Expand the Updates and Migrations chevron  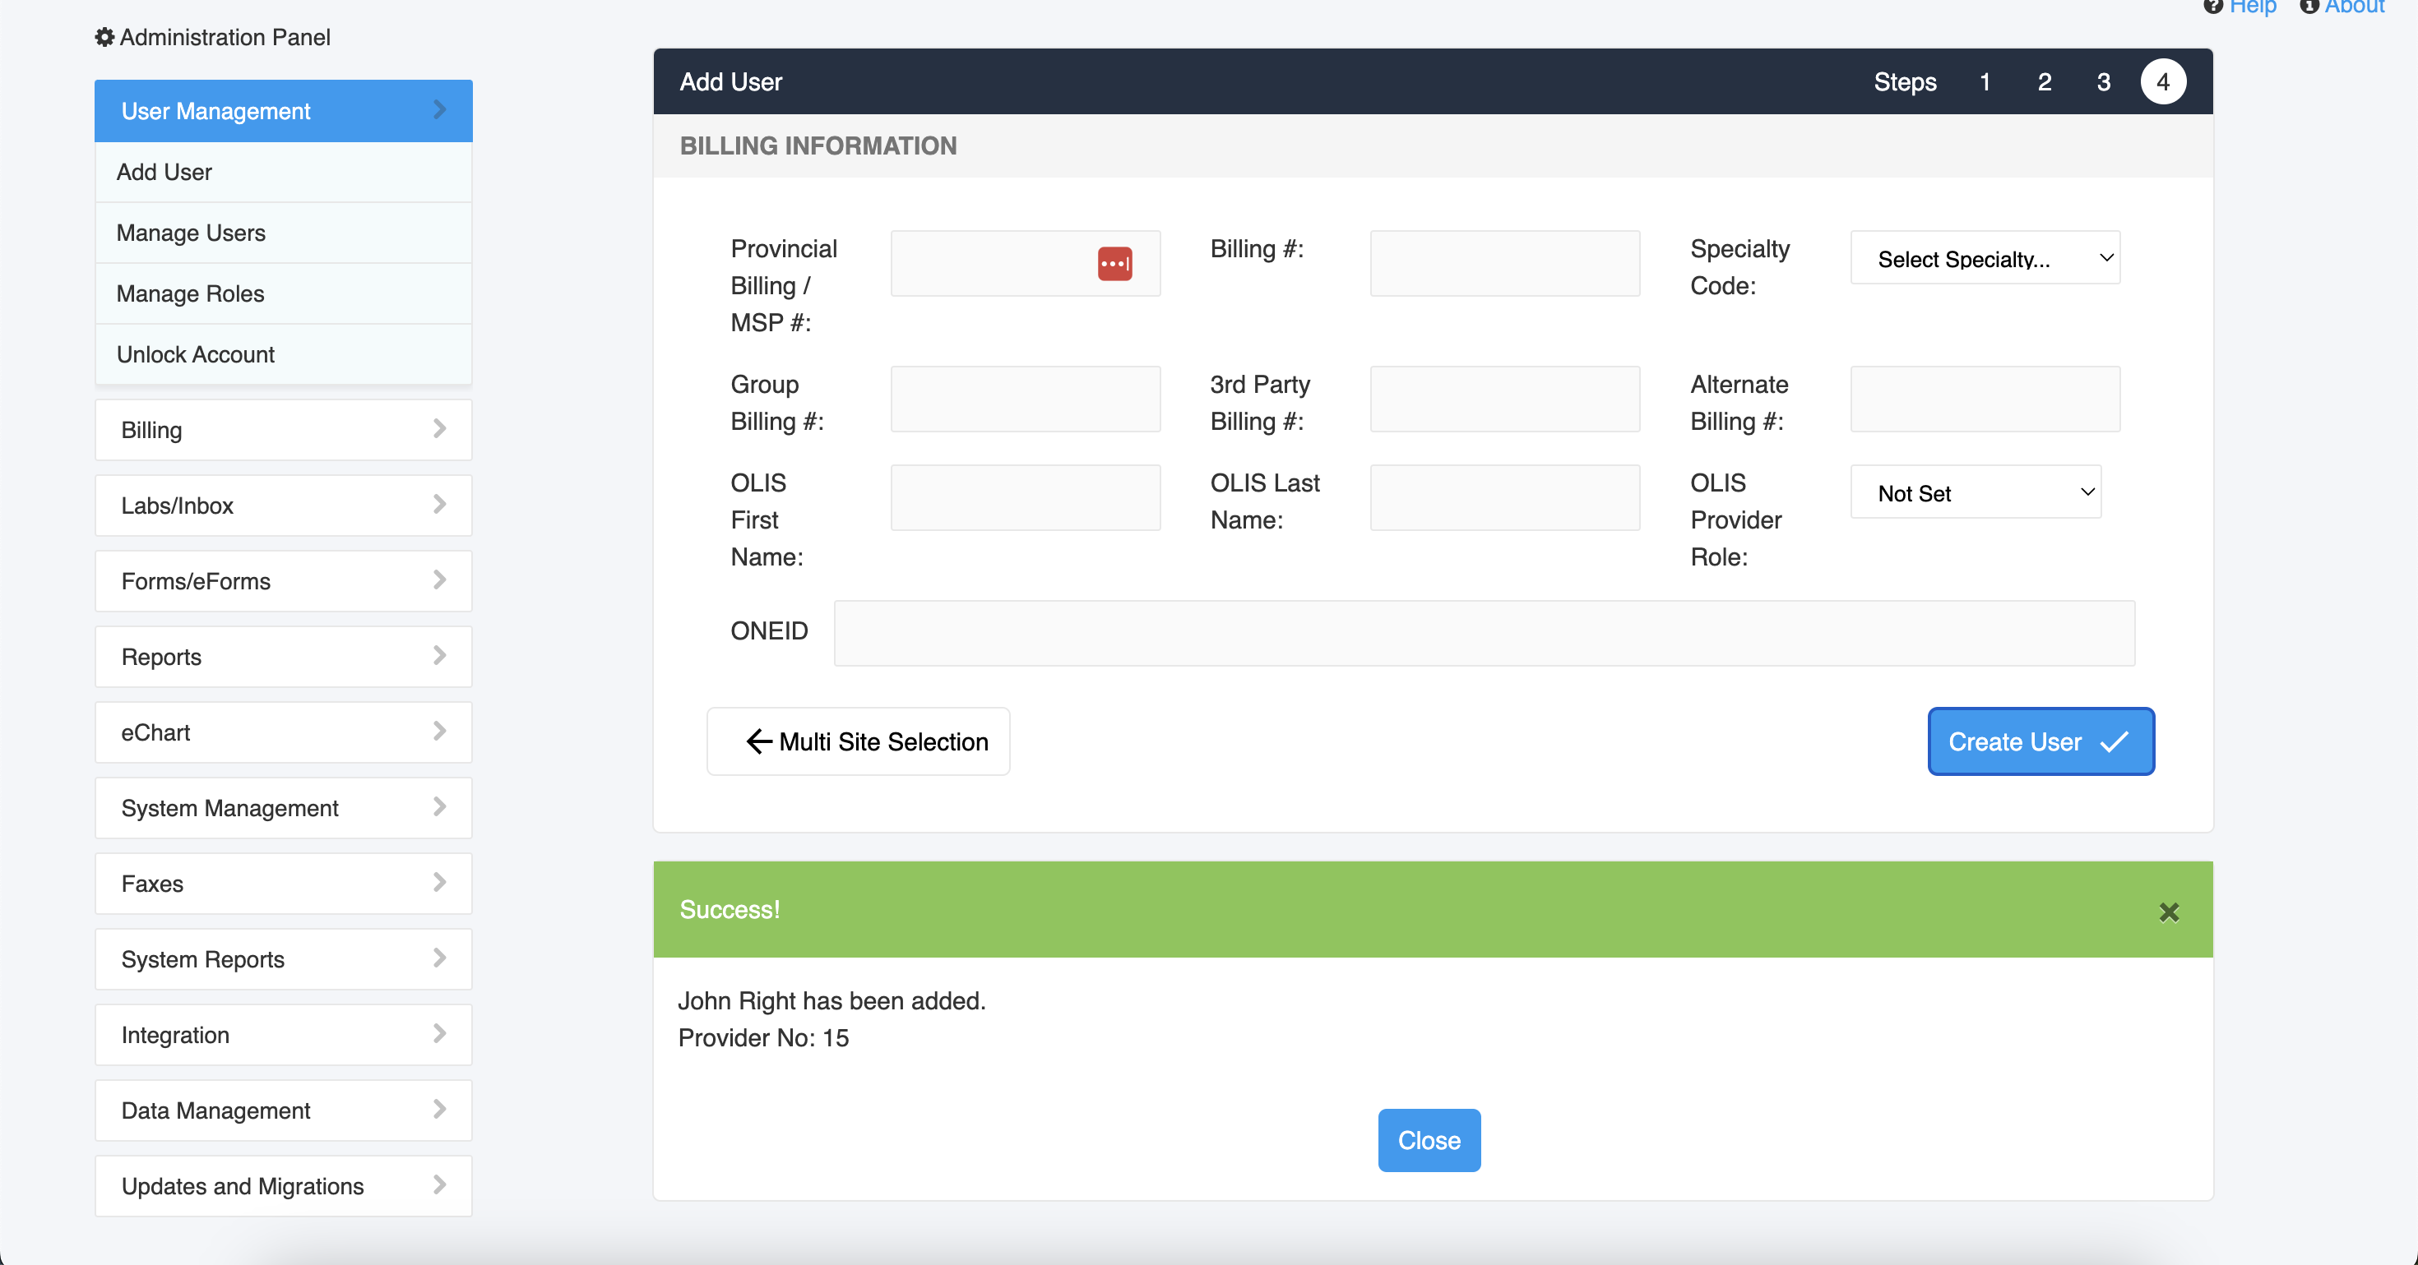(x=439, y=1185)
